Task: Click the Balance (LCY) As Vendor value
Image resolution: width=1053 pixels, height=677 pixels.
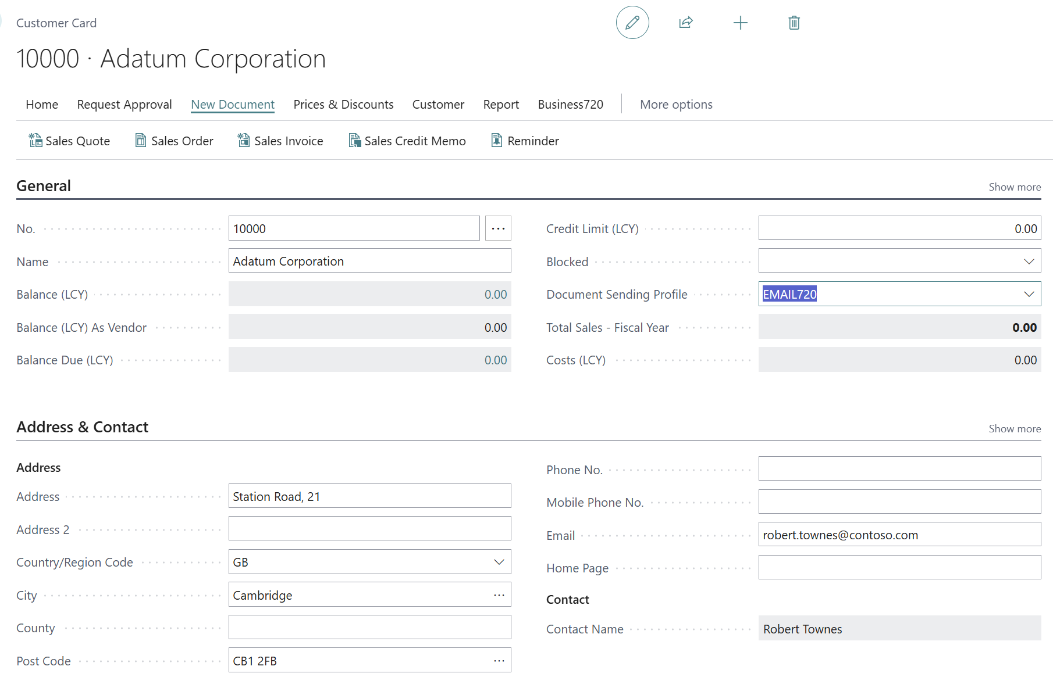Action: (x=496, y=328)
